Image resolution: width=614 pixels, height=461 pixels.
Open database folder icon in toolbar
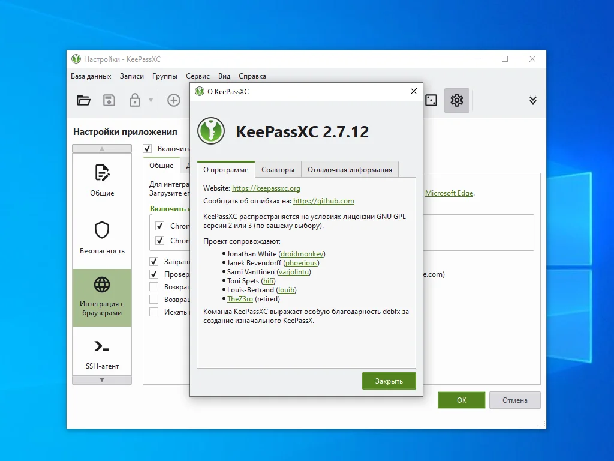83,100
